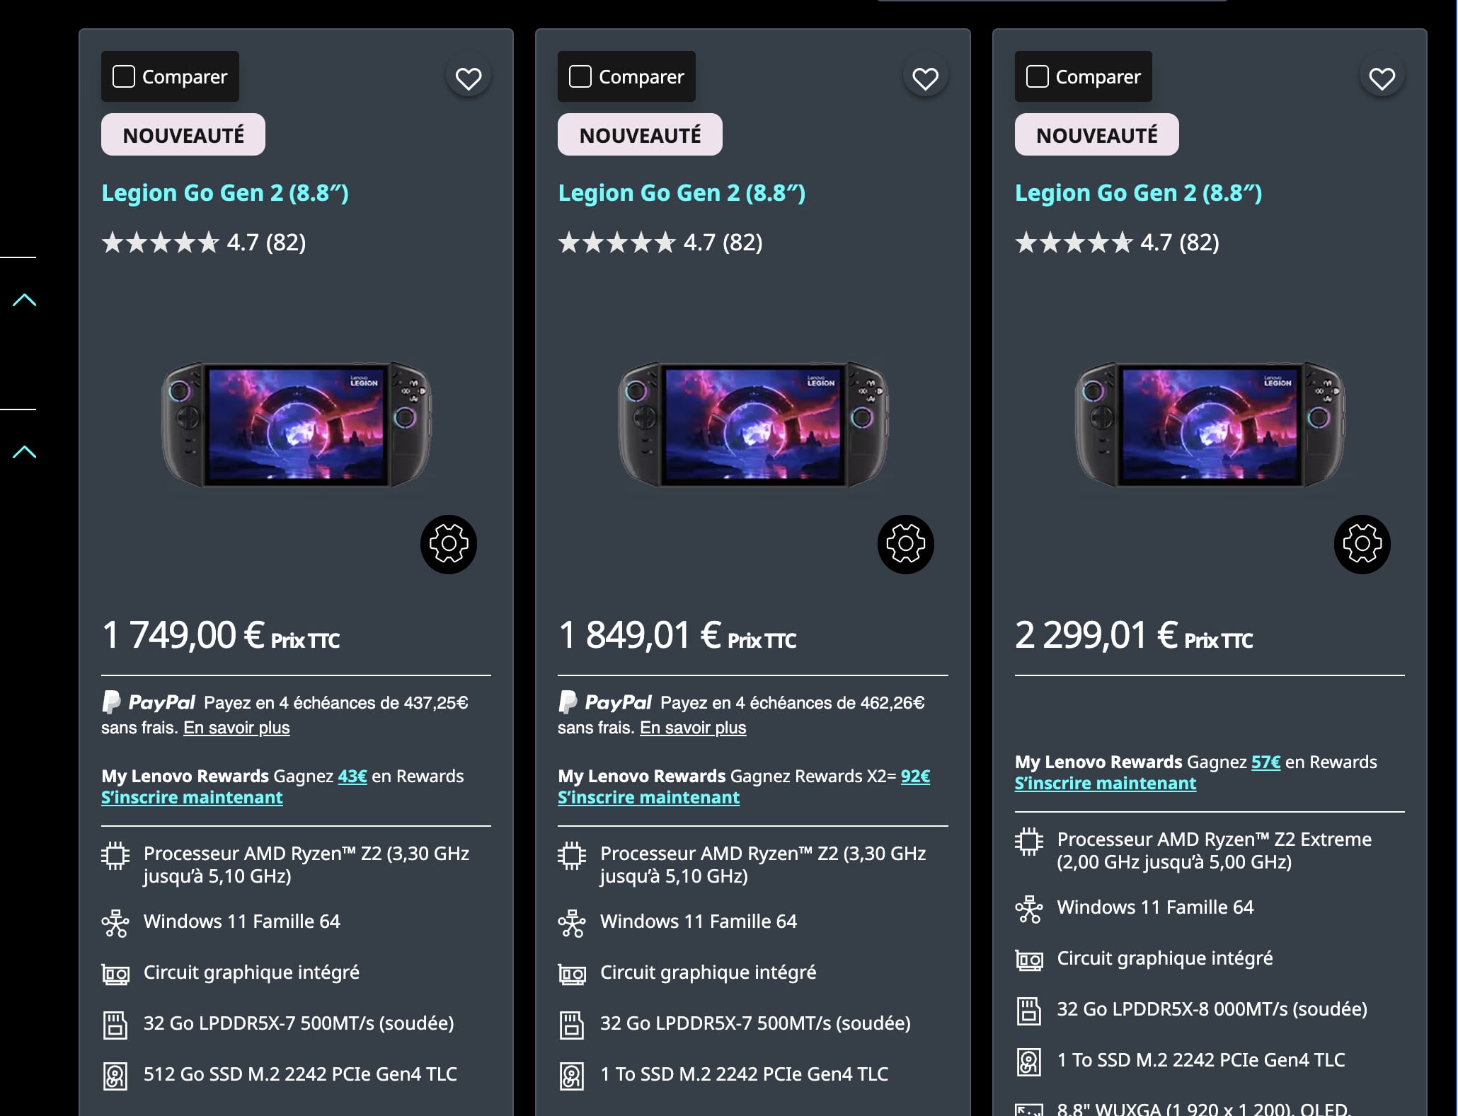This screenshot has height=1116, width=1458.
Task: Click En savoir plus on 437,25€ PayPal offer
Action: tap(236, 728)
